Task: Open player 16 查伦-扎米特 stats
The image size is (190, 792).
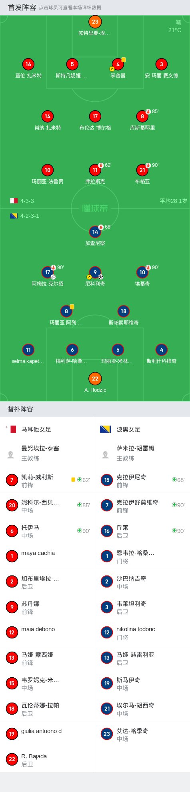Action: 28,64
